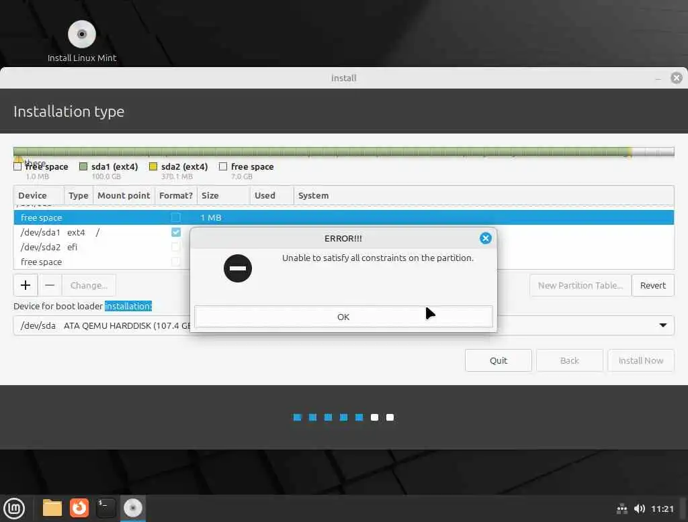688x522 pixels.
Task: Click the Mount point column header
Action: click(124, 195)
